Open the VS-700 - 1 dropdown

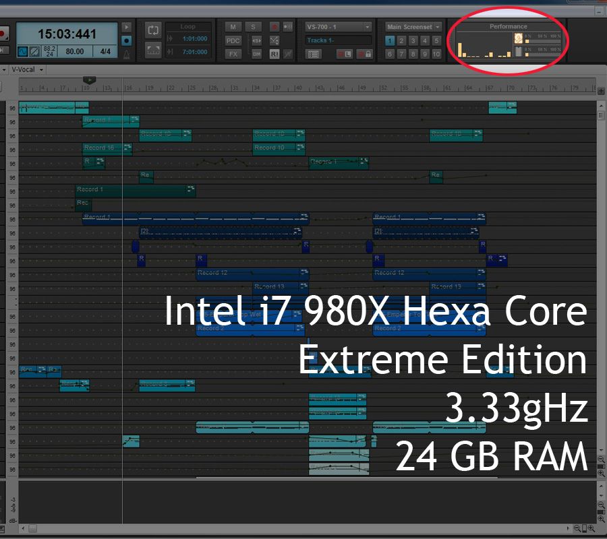338,27
